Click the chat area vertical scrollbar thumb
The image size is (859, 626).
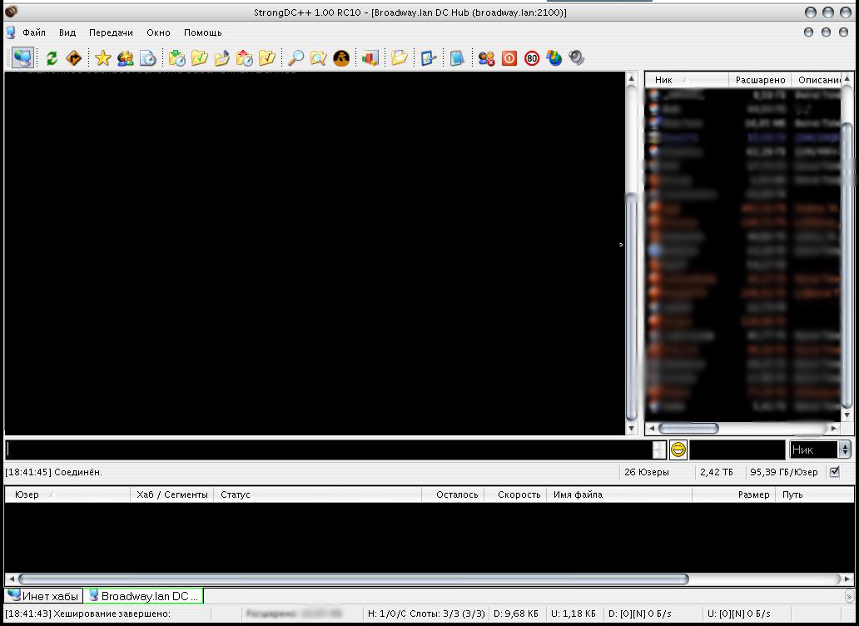(632, 308)
